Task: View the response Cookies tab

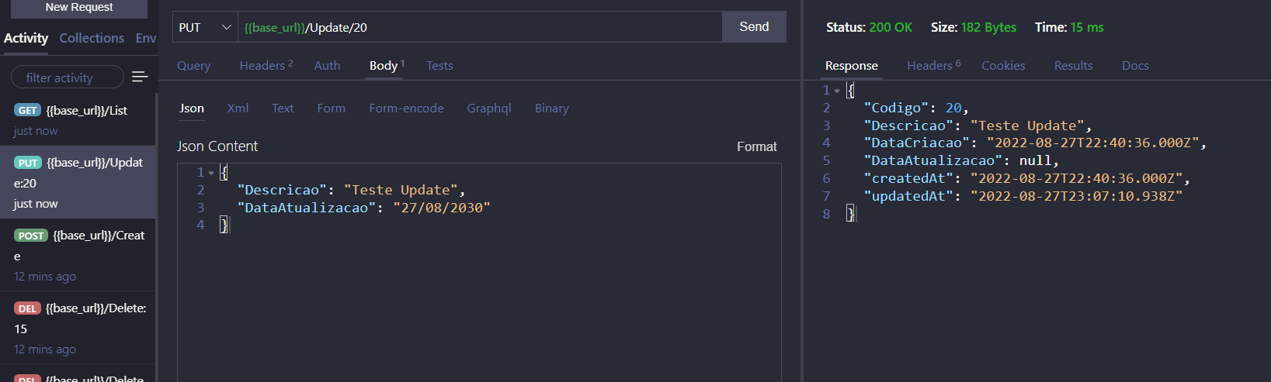Action: (x=1003, y=66)
